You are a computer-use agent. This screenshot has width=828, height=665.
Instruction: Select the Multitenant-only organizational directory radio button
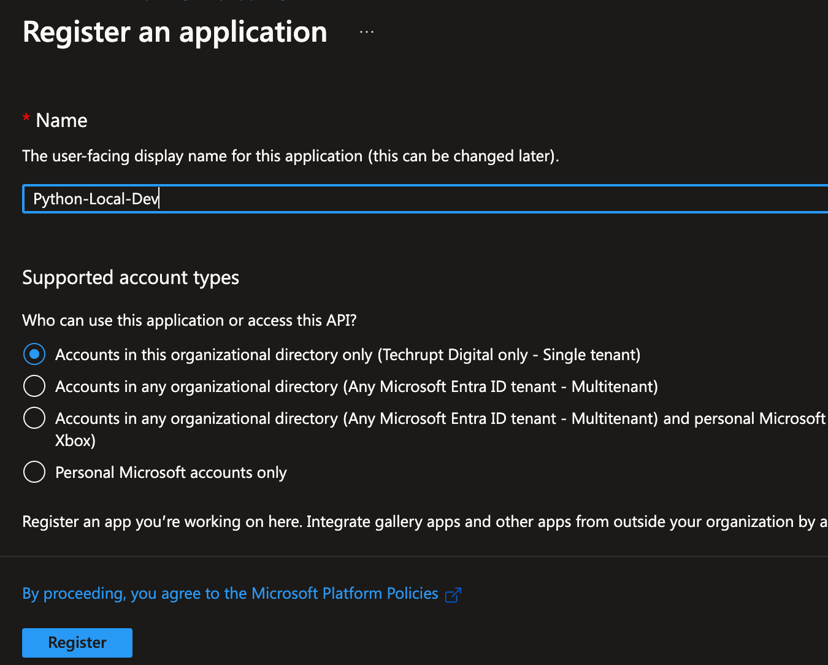tap(34, 386)
